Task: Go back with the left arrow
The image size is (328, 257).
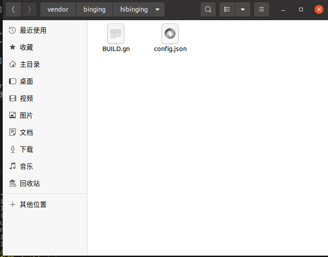Action: click(x=13, y=9)
